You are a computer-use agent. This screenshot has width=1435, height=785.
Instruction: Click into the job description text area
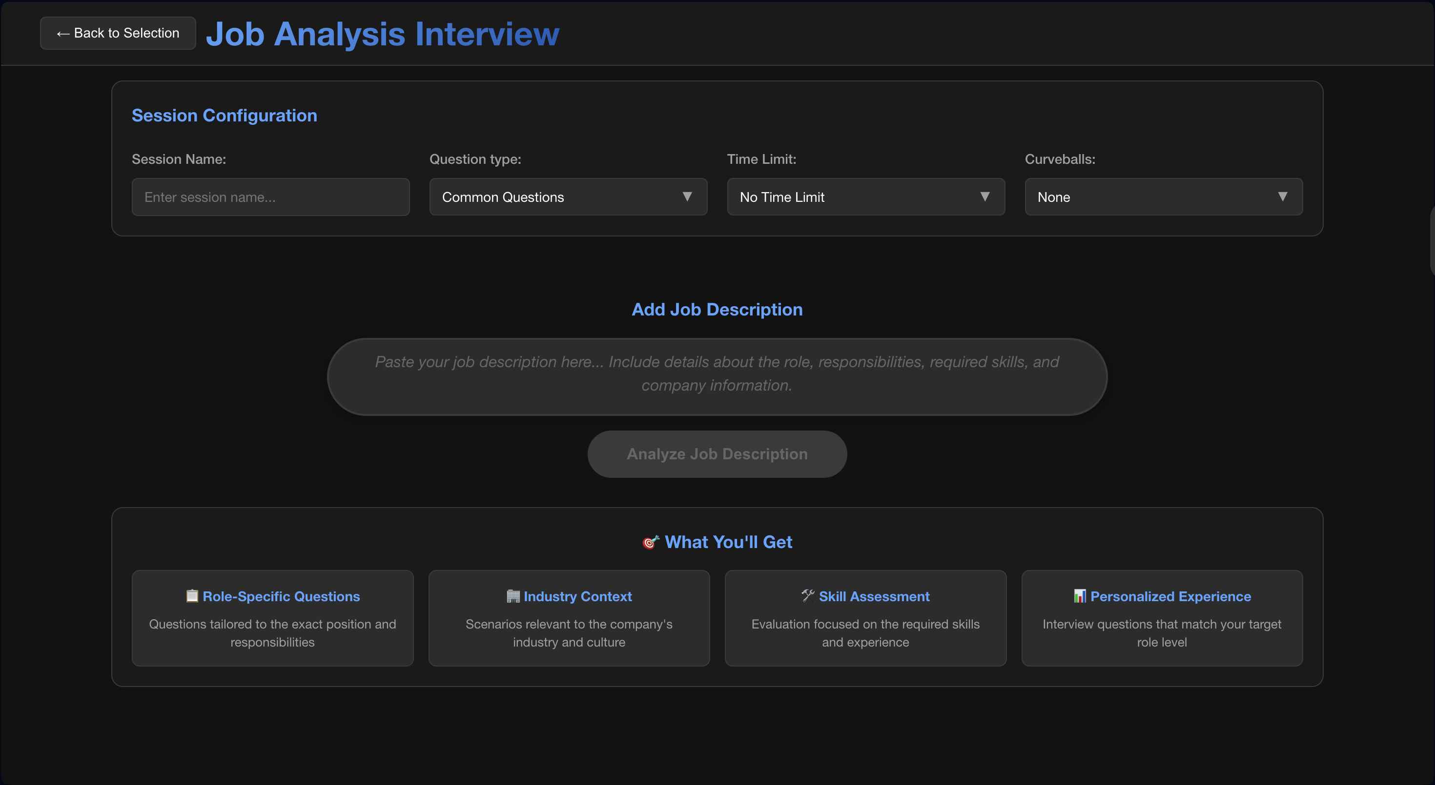[717, 376]
